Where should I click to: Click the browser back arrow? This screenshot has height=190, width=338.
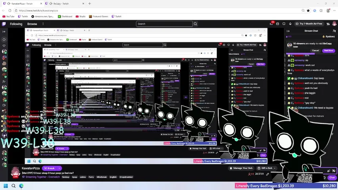pyautogui.click(x=4, y=11)
